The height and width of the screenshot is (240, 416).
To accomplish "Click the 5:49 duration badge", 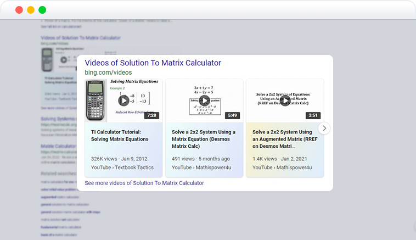I will [x=232, y=115].
